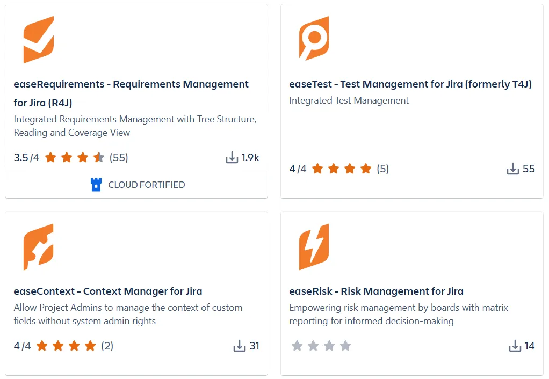The height and width of the screenshot is (379, 549).
Task: Click the easeTest magnifier logo
Action: [x=314, y=38]
